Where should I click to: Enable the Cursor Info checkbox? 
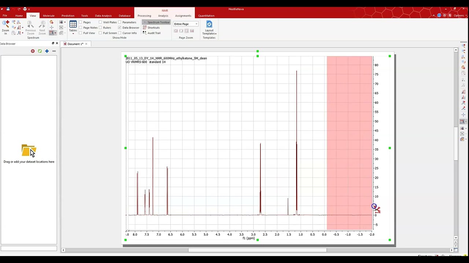(x=119, y=33)
